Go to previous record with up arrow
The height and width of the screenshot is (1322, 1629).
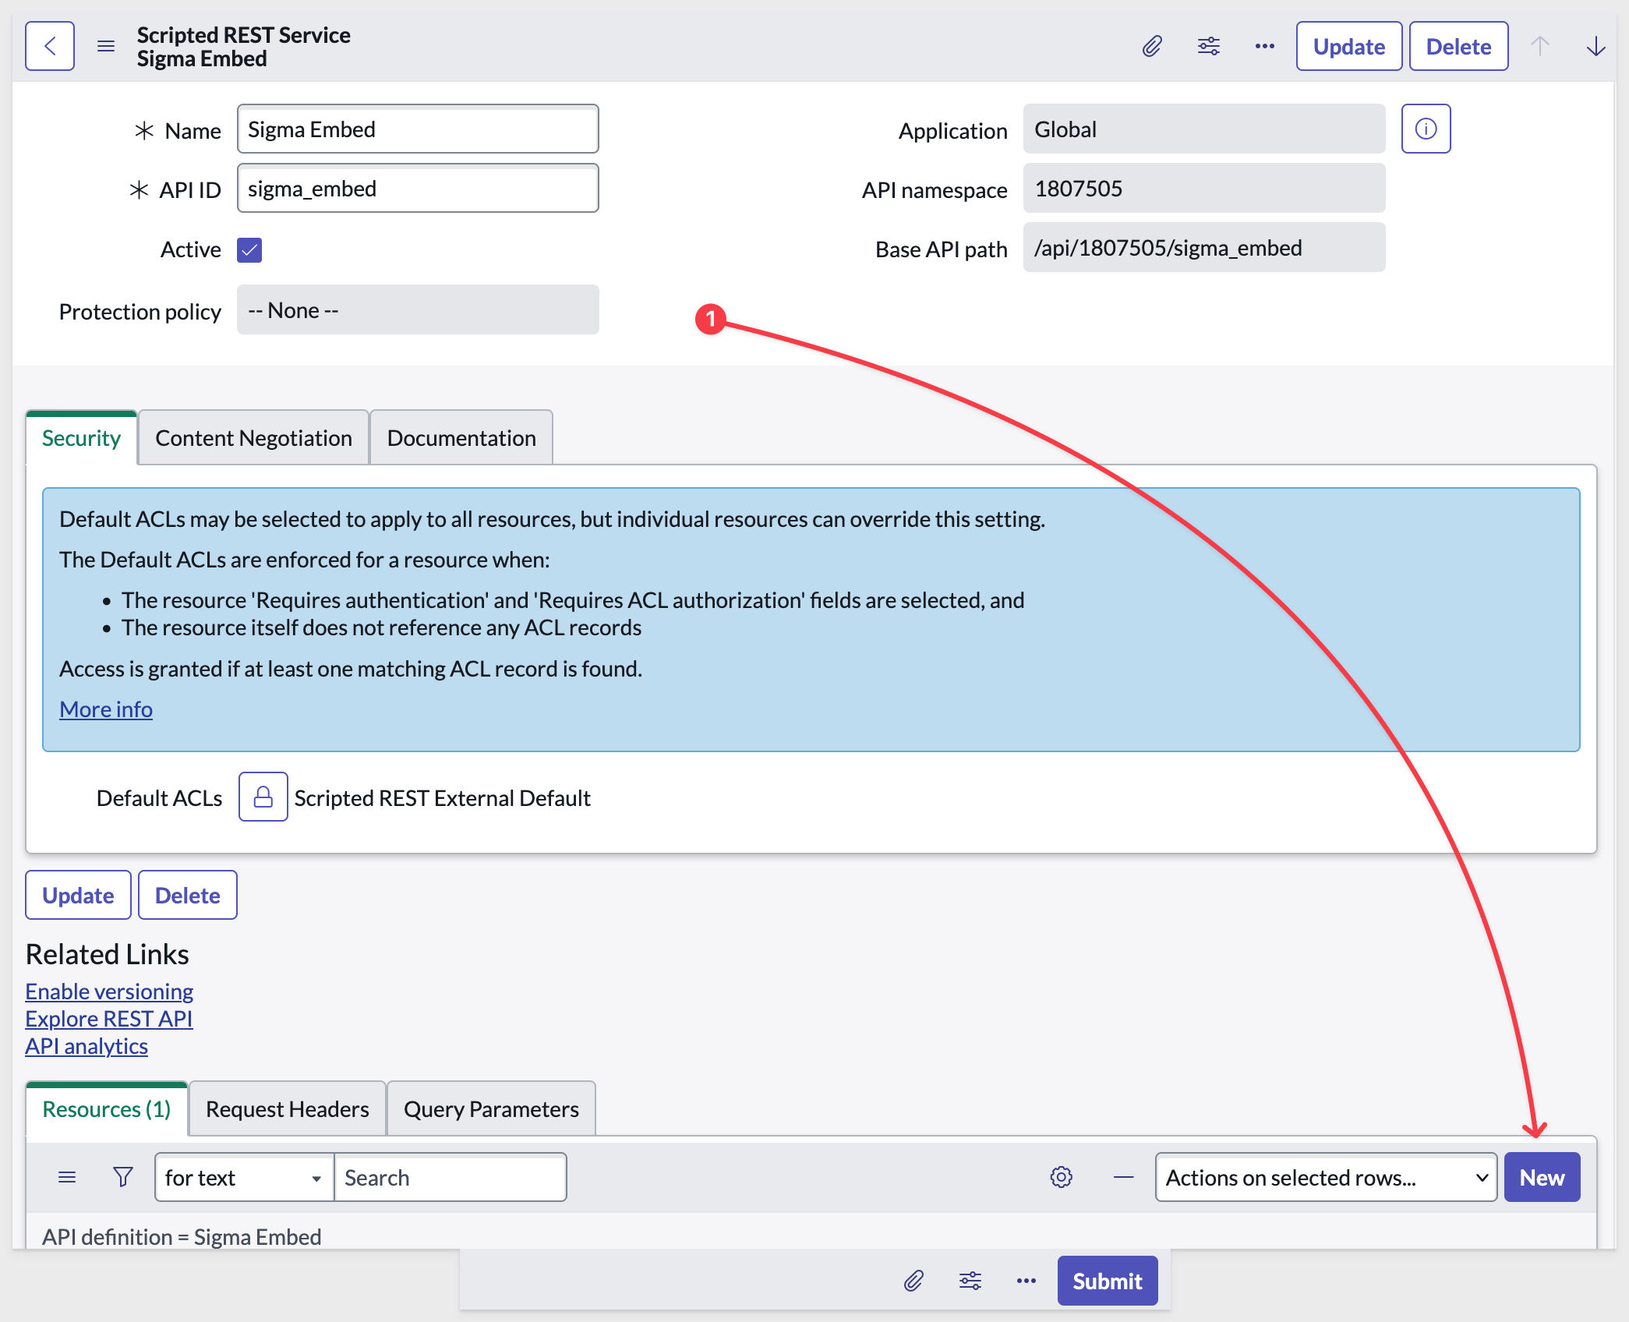(x=1540, y=47)
